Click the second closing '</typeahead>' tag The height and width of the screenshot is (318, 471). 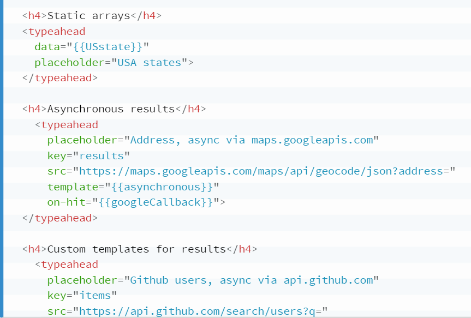(60, 218)
